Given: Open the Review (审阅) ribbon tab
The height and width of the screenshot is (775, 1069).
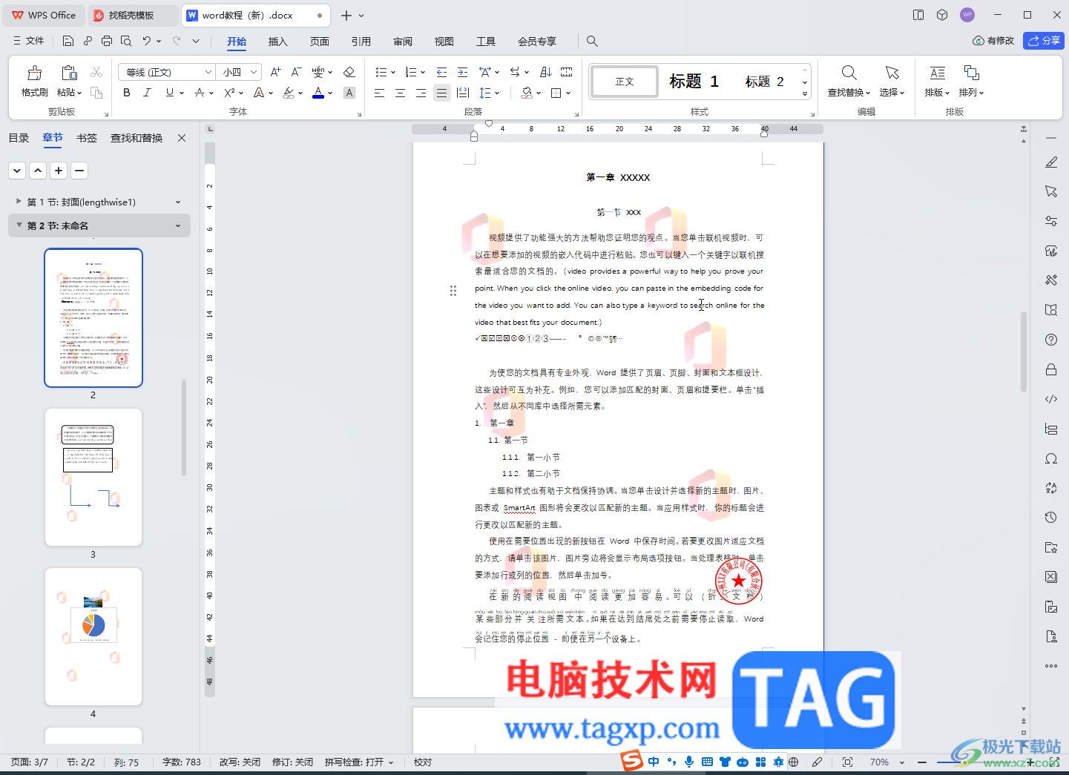Looking at the screenshot, I should [403, 42].
